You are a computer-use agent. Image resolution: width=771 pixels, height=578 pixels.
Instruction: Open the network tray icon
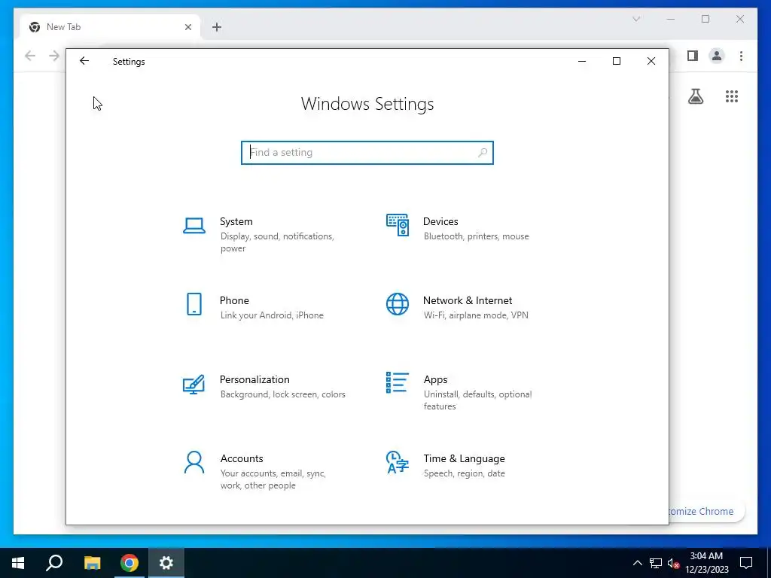[656, 563]
